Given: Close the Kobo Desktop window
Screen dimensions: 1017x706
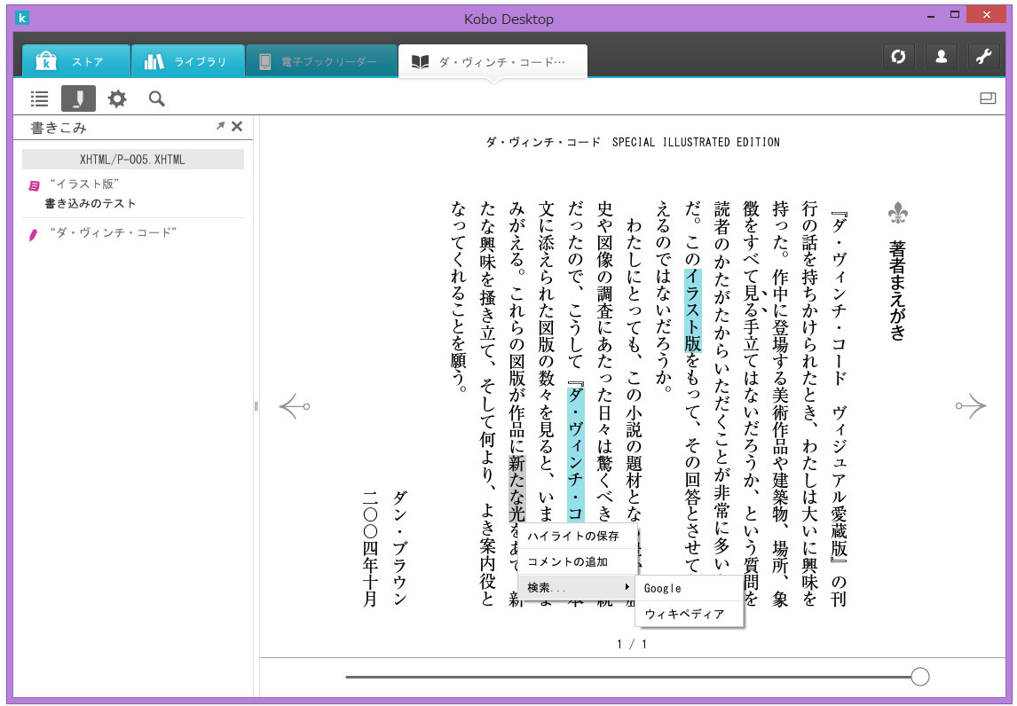Looking at the screenshot, I should pyautogui.click(x=987, y=14).
